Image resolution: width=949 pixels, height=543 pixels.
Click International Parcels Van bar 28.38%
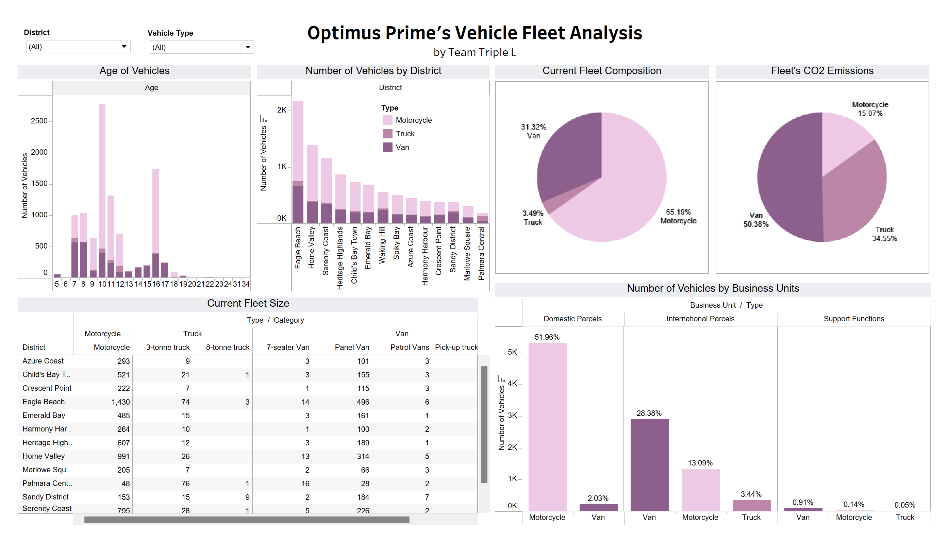click(x=649, y=465)
